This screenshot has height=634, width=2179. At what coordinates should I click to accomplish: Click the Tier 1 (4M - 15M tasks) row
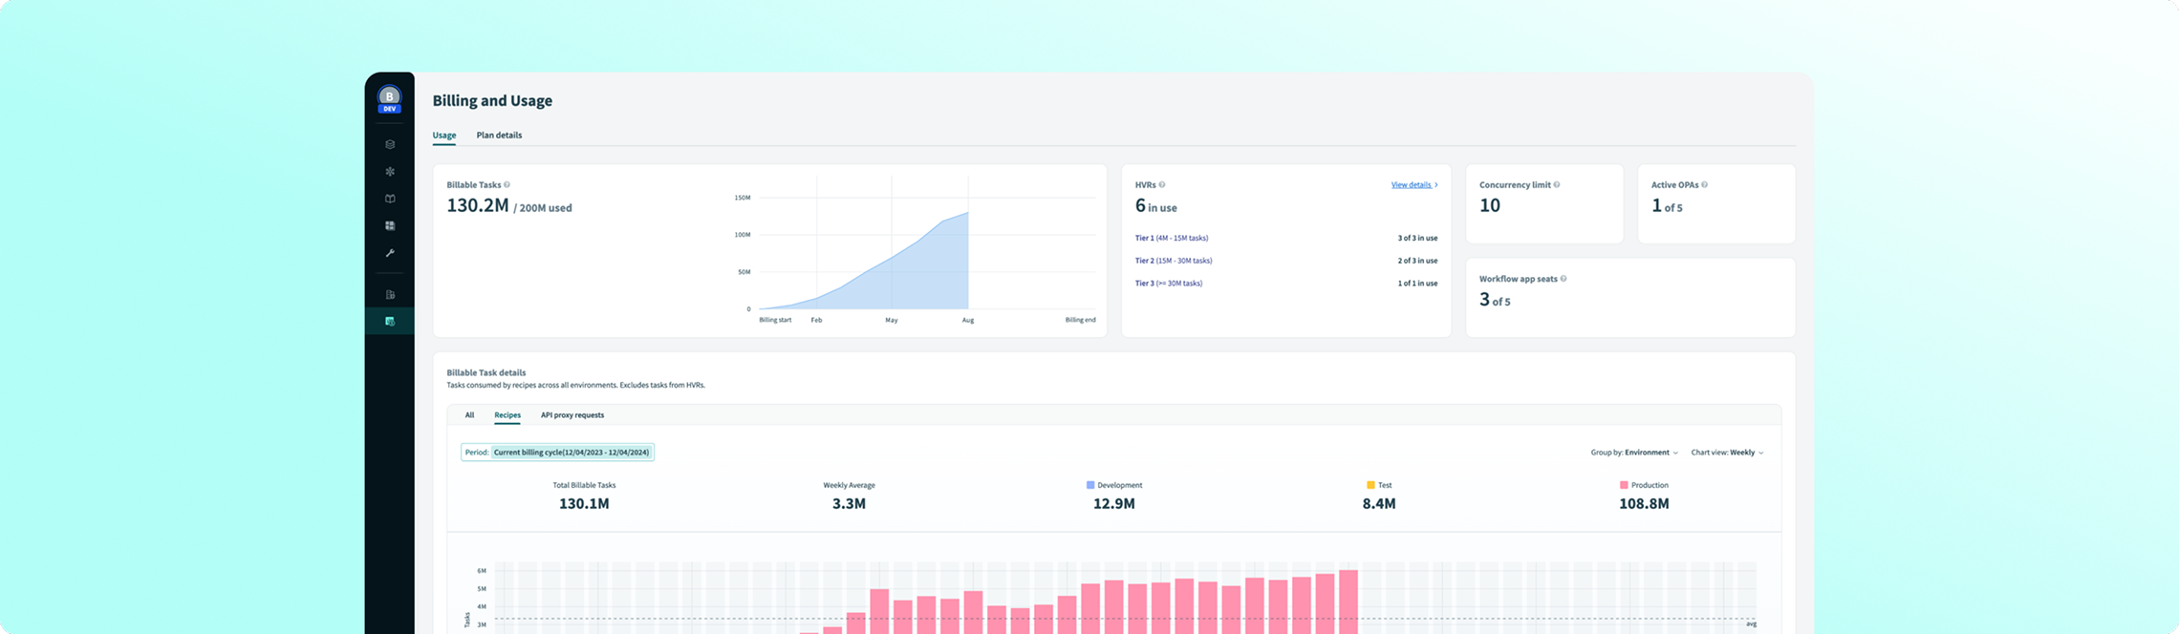click(x=1285, y=239)
